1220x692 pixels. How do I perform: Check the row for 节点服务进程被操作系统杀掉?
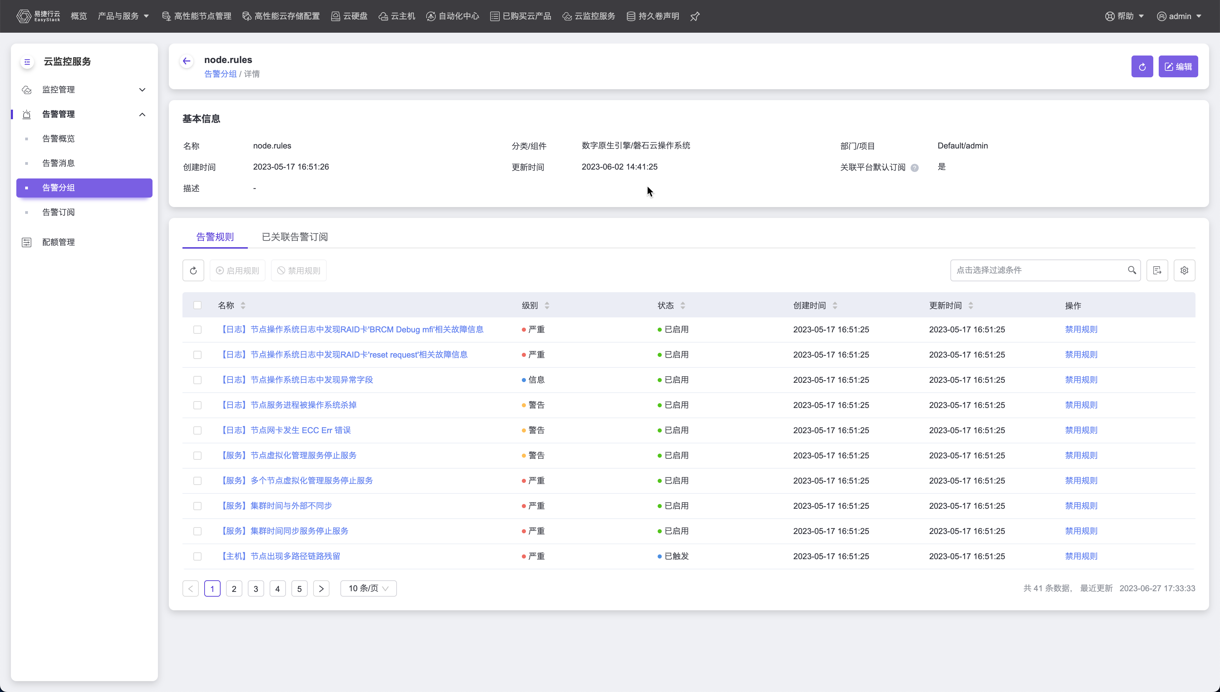tap(197, 405)
